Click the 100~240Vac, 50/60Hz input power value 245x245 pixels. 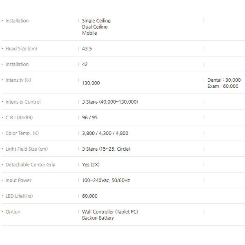[x=106, y=180]
